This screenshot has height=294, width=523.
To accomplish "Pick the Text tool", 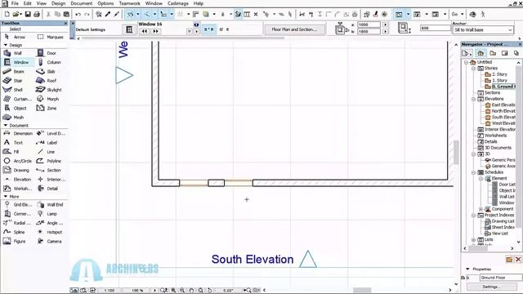I will click(13, 143).
